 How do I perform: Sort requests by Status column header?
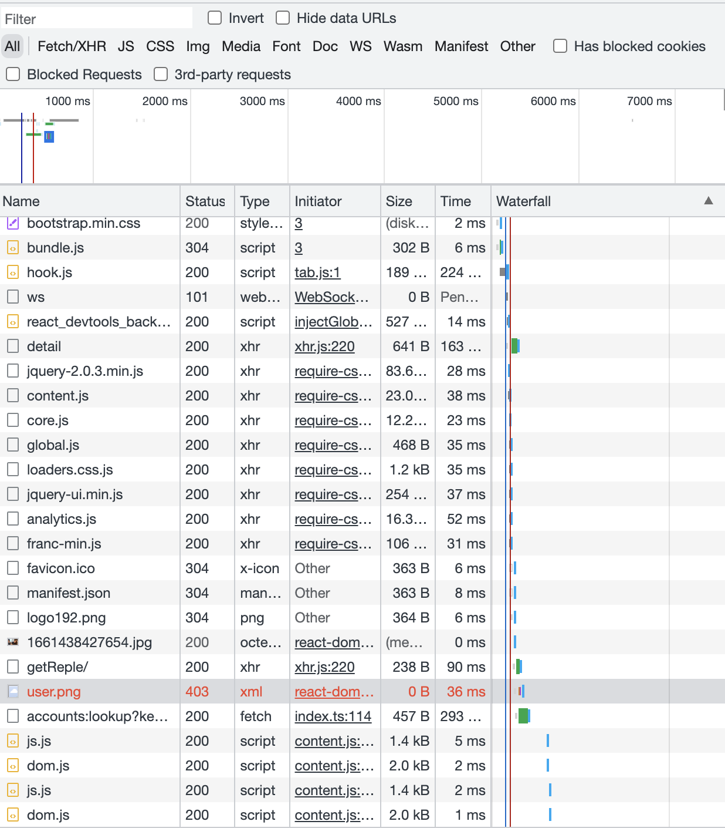[207, 201]
